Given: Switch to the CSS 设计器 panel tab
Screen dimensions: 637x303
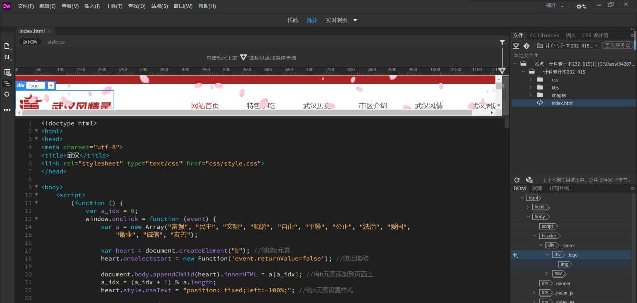Looking at the screenshot, I should (x=595, y=35).
